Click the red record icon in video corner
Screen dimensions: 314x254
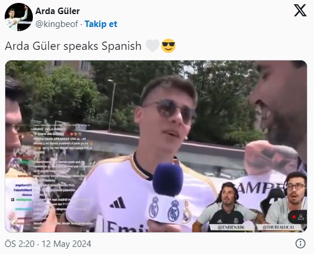click(294, 217)
